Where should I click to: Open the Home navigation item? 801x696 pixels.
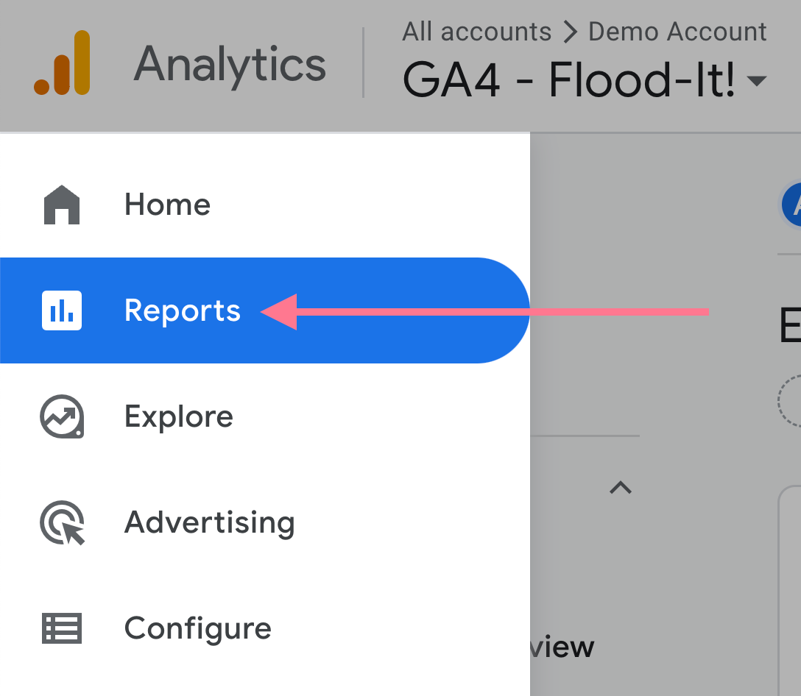(167, 205)
